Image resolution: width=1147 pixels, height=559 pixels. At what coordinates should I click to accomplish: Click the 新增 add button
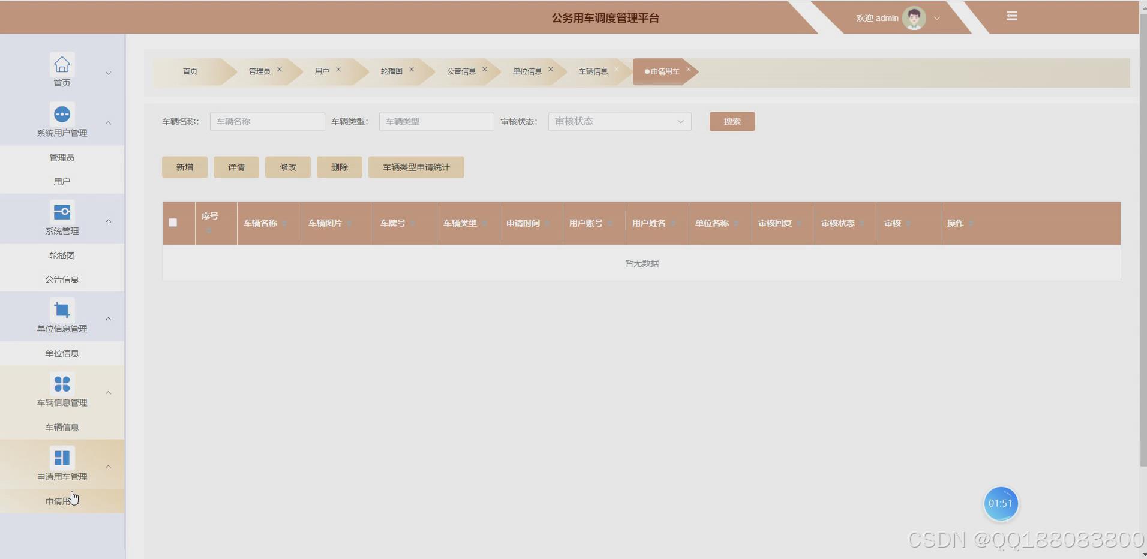coord(184,167)
